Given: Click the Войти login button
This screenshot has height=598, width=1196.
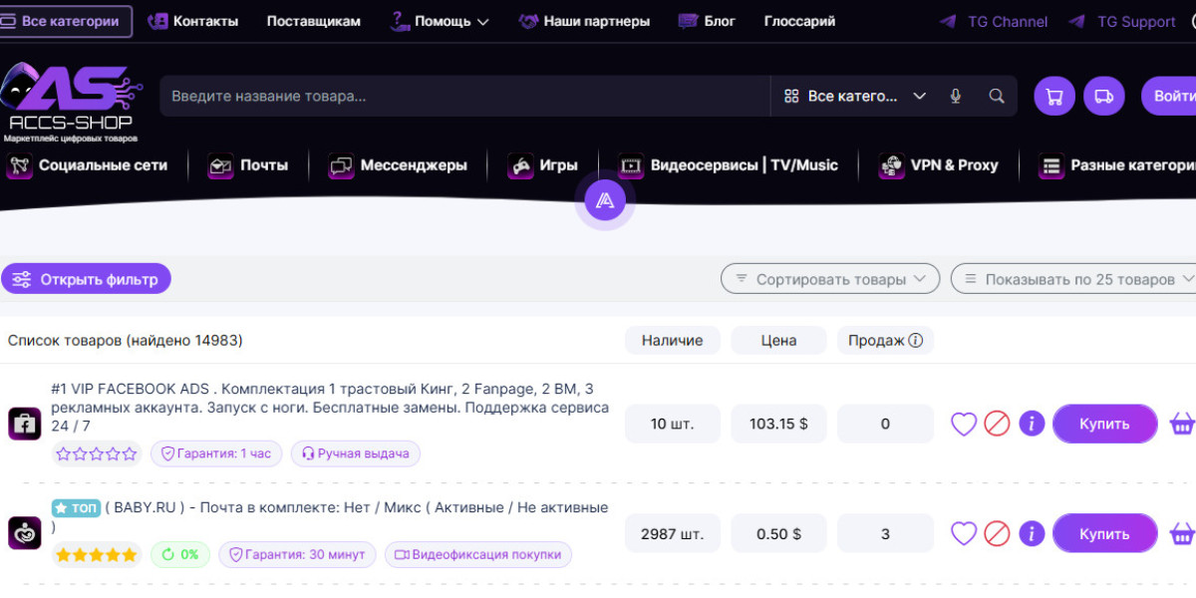Looking at the screenshot, I should (1169, 97).
